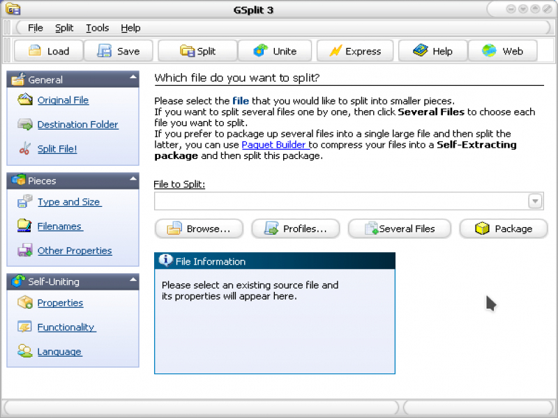Open the Type and Size link
The image size is (558, 418).
(69, 202)
